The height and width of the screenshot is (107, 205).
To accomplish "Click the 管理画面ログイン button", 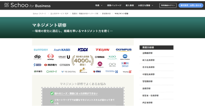I will (x=168, y=6).
